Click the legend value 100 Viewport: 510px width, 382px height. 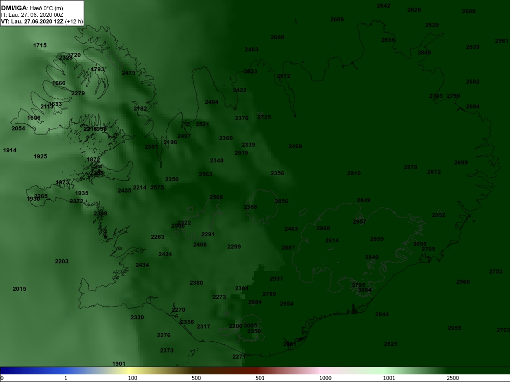tap(133, 378)
